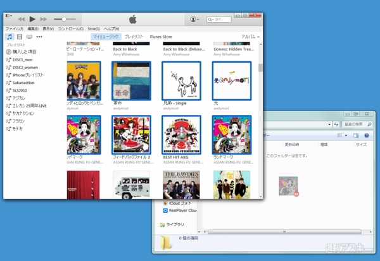This screenshot has height=261, width=380.
Task: Play the current track in iTunes
Action: 32,19
